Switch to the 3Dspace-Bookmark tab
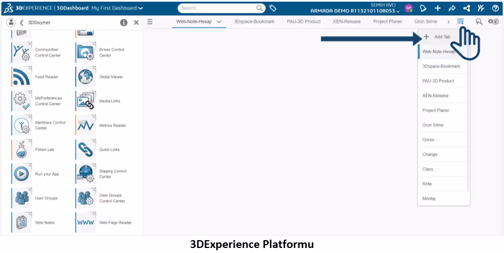 [x=254, y=22]
